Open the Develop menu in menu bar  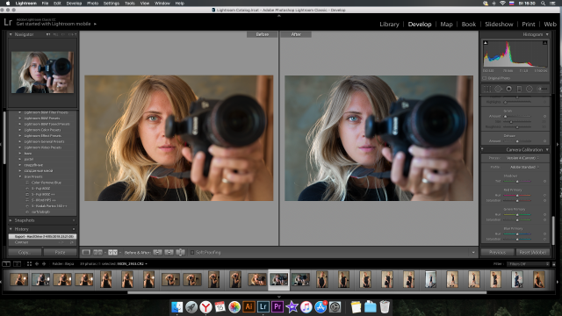coord(74,4)
